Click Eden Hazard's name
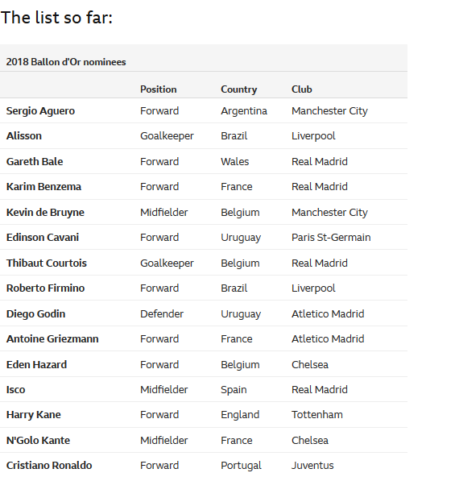 36,365
